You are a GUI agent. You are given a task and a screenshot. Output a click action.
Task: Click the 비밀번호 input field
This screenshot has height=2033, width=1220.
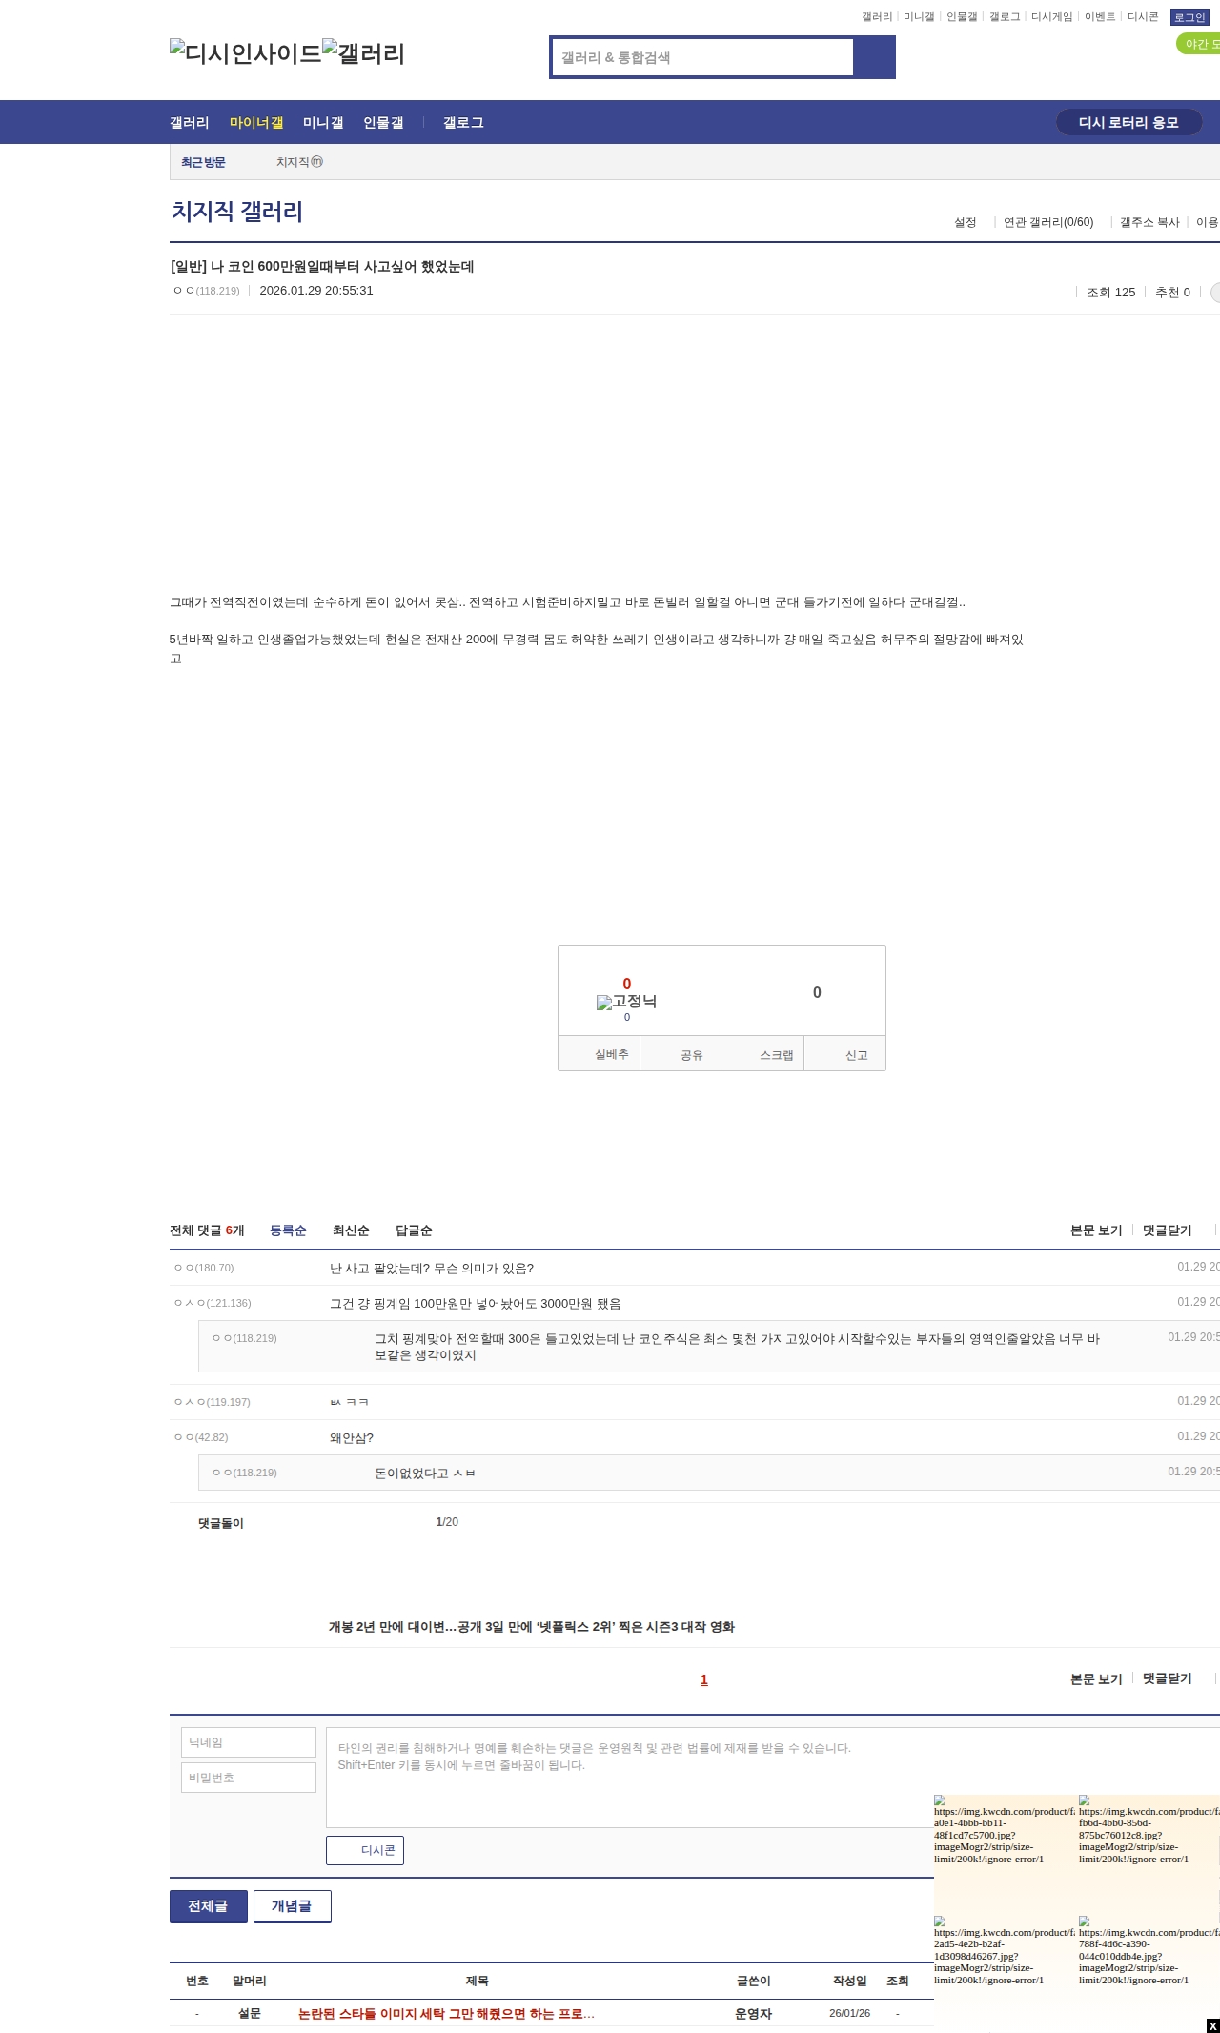coord(249,1778)
